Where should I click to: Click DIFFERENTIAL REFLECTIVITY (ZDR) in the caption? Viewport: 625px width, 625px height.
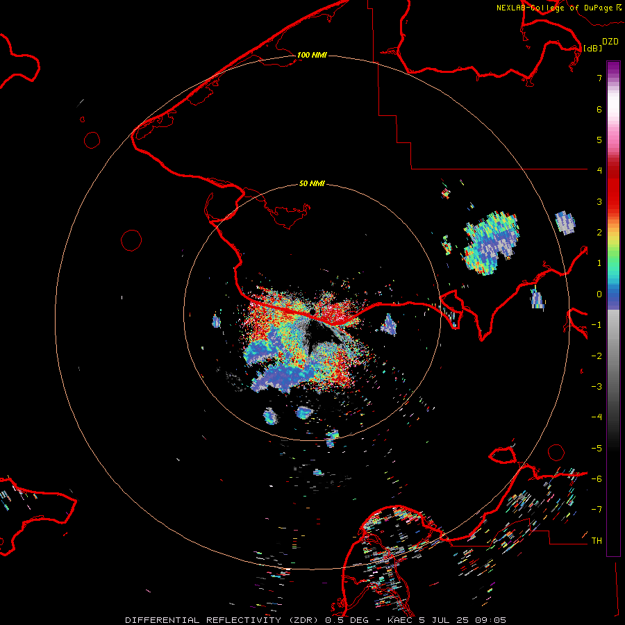222,620
